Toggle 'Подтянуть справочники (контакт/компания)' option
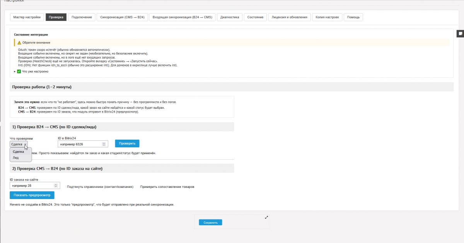Screen dimensions: 464x243 click(100, 187)
